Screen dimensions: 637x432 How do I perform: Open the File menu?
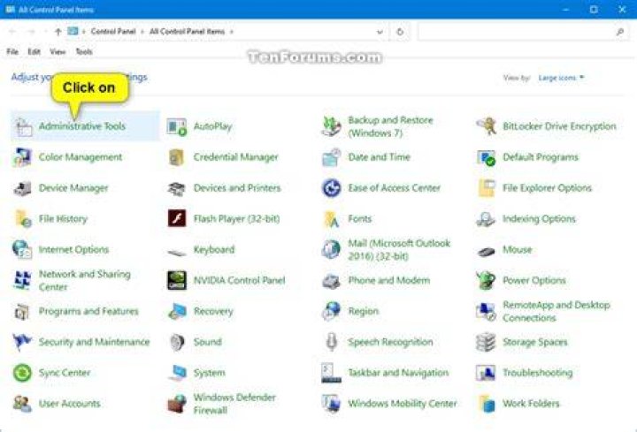click(x=12, y=51)
